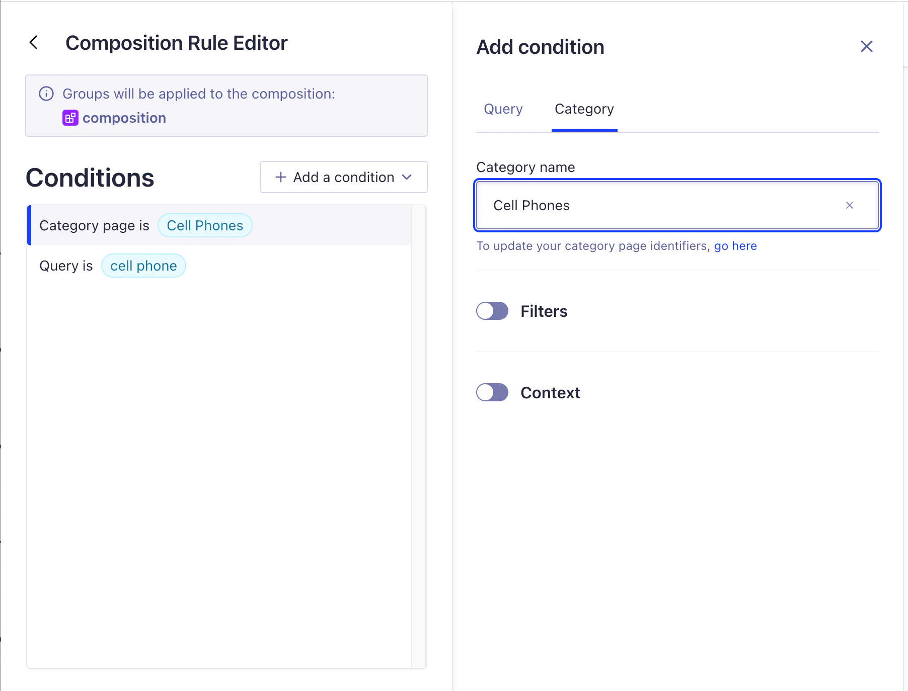Open the Add a condition dropdown chevron
Image resolution: width=908 pixels, height=691 pixels.
(x=408, y=177)
